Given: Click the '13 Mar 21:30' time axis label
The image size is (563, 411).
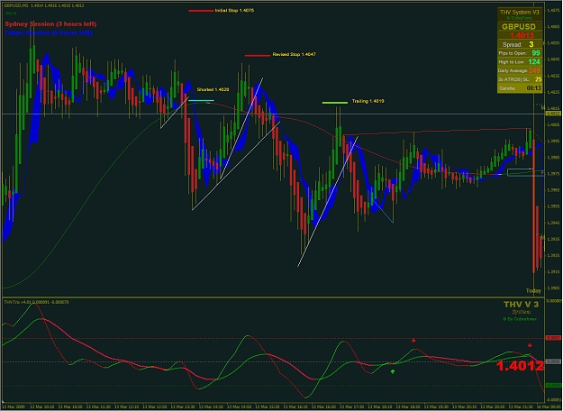Looking at the screenshot, I should [520, 406].
